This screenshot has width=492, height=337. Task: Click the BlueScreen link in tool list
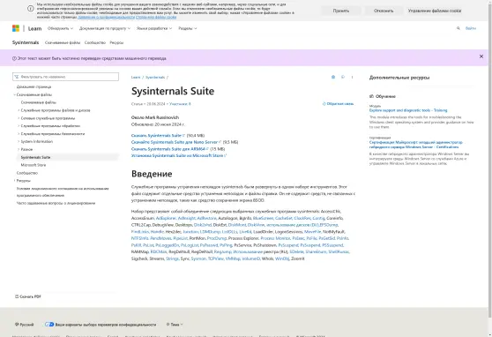click(x=263, y=218)
